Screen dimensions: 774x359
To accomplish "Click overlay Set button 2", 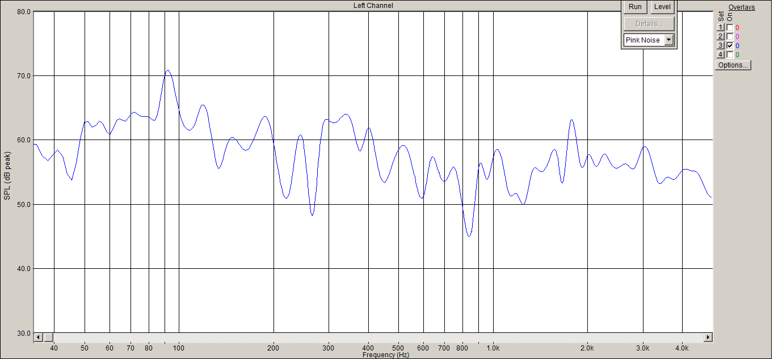I will pos(721,36).
